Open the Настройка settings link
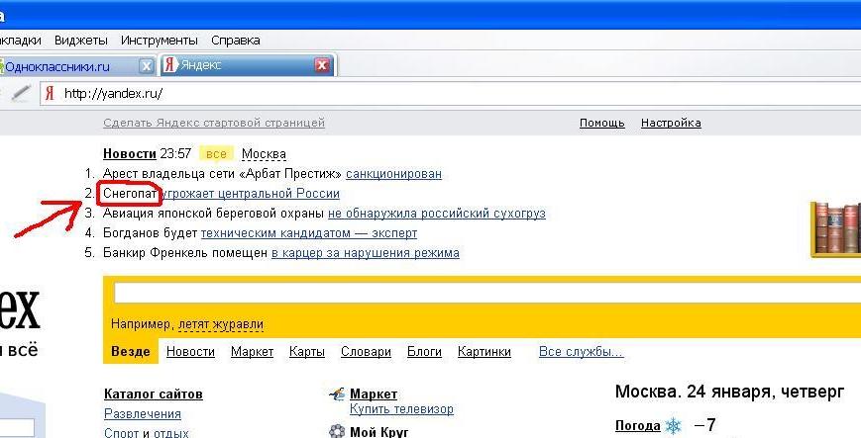This screenshot has width=861, height=438. [x=671, y=124]
